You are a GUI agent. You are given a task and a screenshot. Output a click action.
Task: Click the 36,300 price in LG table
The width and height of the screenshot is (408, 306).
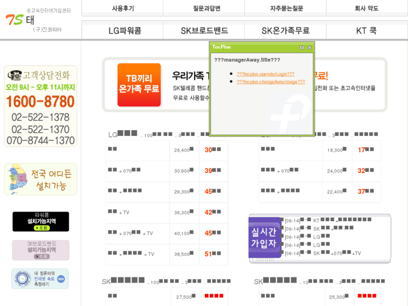coord(184,212)
